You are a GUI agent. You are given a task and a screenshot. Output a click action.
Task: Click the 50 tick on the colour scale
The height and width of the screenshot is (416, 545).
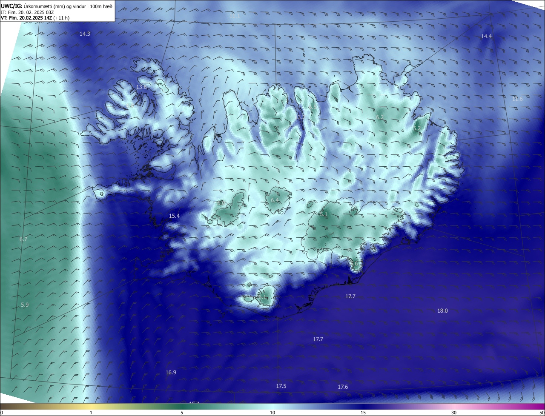(x=542, y=413)
